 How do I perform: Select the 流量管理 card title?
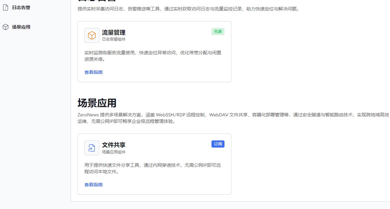(114, 33)
